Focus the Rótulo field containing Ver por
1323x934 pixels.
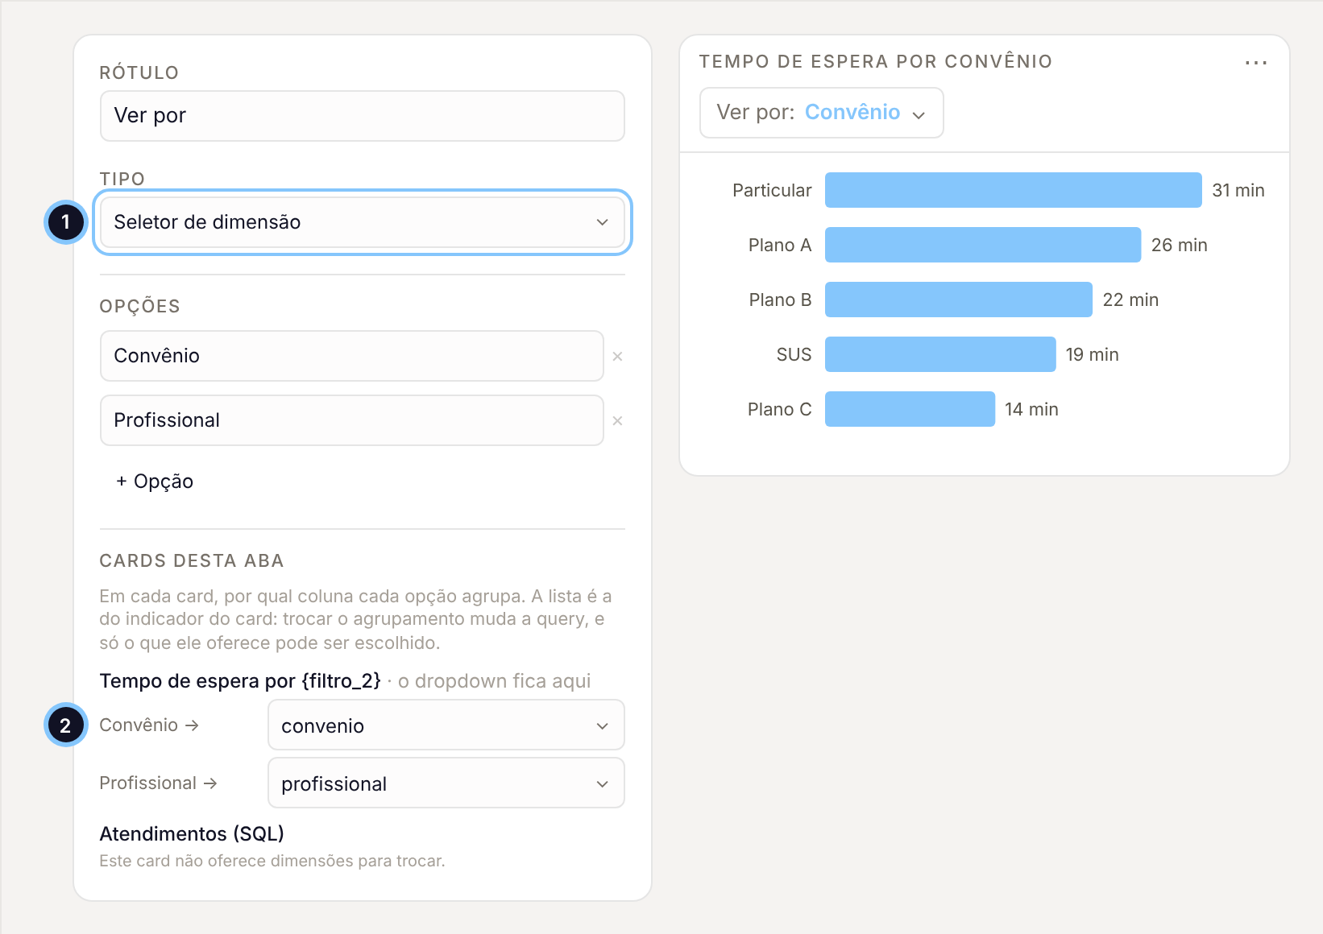coord(363,115)
